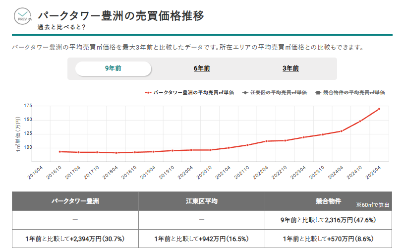Click the +570万円(8.6%) comparison cell
Viewport: 404px width, 252px height.
click(328, 239)
